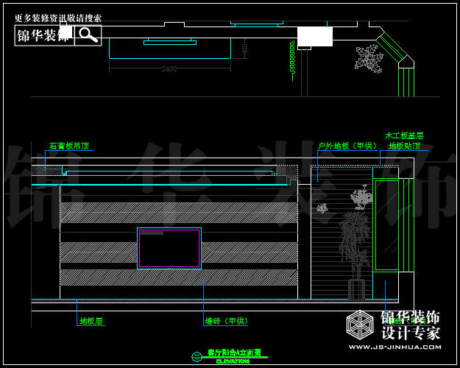460x368 pixels.
Task: Click the 2400 dimension text
Action: pyautogui.click(x=169, y=69)
